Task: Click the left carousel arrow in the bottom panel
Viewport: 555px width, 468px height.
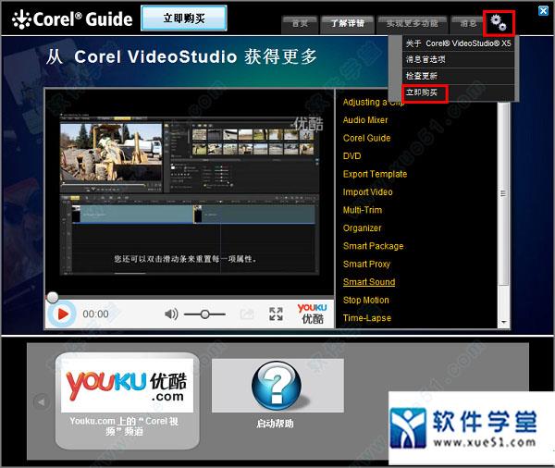Action: click(x=41, y=402)
